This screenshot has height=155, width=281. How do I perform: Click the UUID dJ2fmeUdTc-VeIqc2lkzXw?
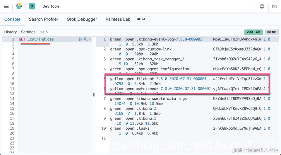click(x=237, y=79)
